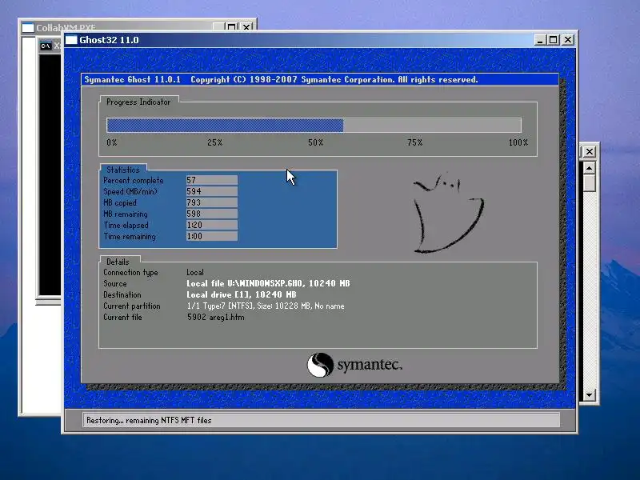This screenshot has width=640, height=480.
Task: Click the Percent complete label
Action: pyautogui.click(x=134, y=181)
